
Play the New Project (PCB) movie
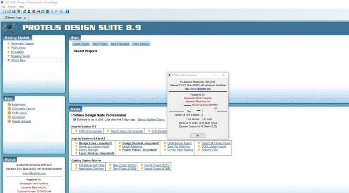(x=124, y=165)
